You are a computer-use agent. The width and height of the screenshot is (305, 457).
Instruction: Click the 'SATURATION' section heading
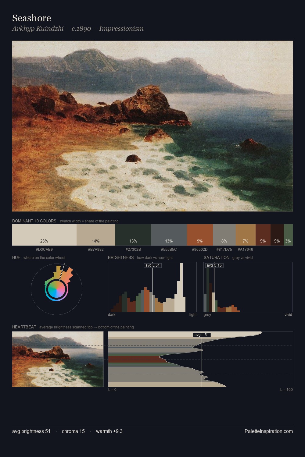click(x=217, y=257)
